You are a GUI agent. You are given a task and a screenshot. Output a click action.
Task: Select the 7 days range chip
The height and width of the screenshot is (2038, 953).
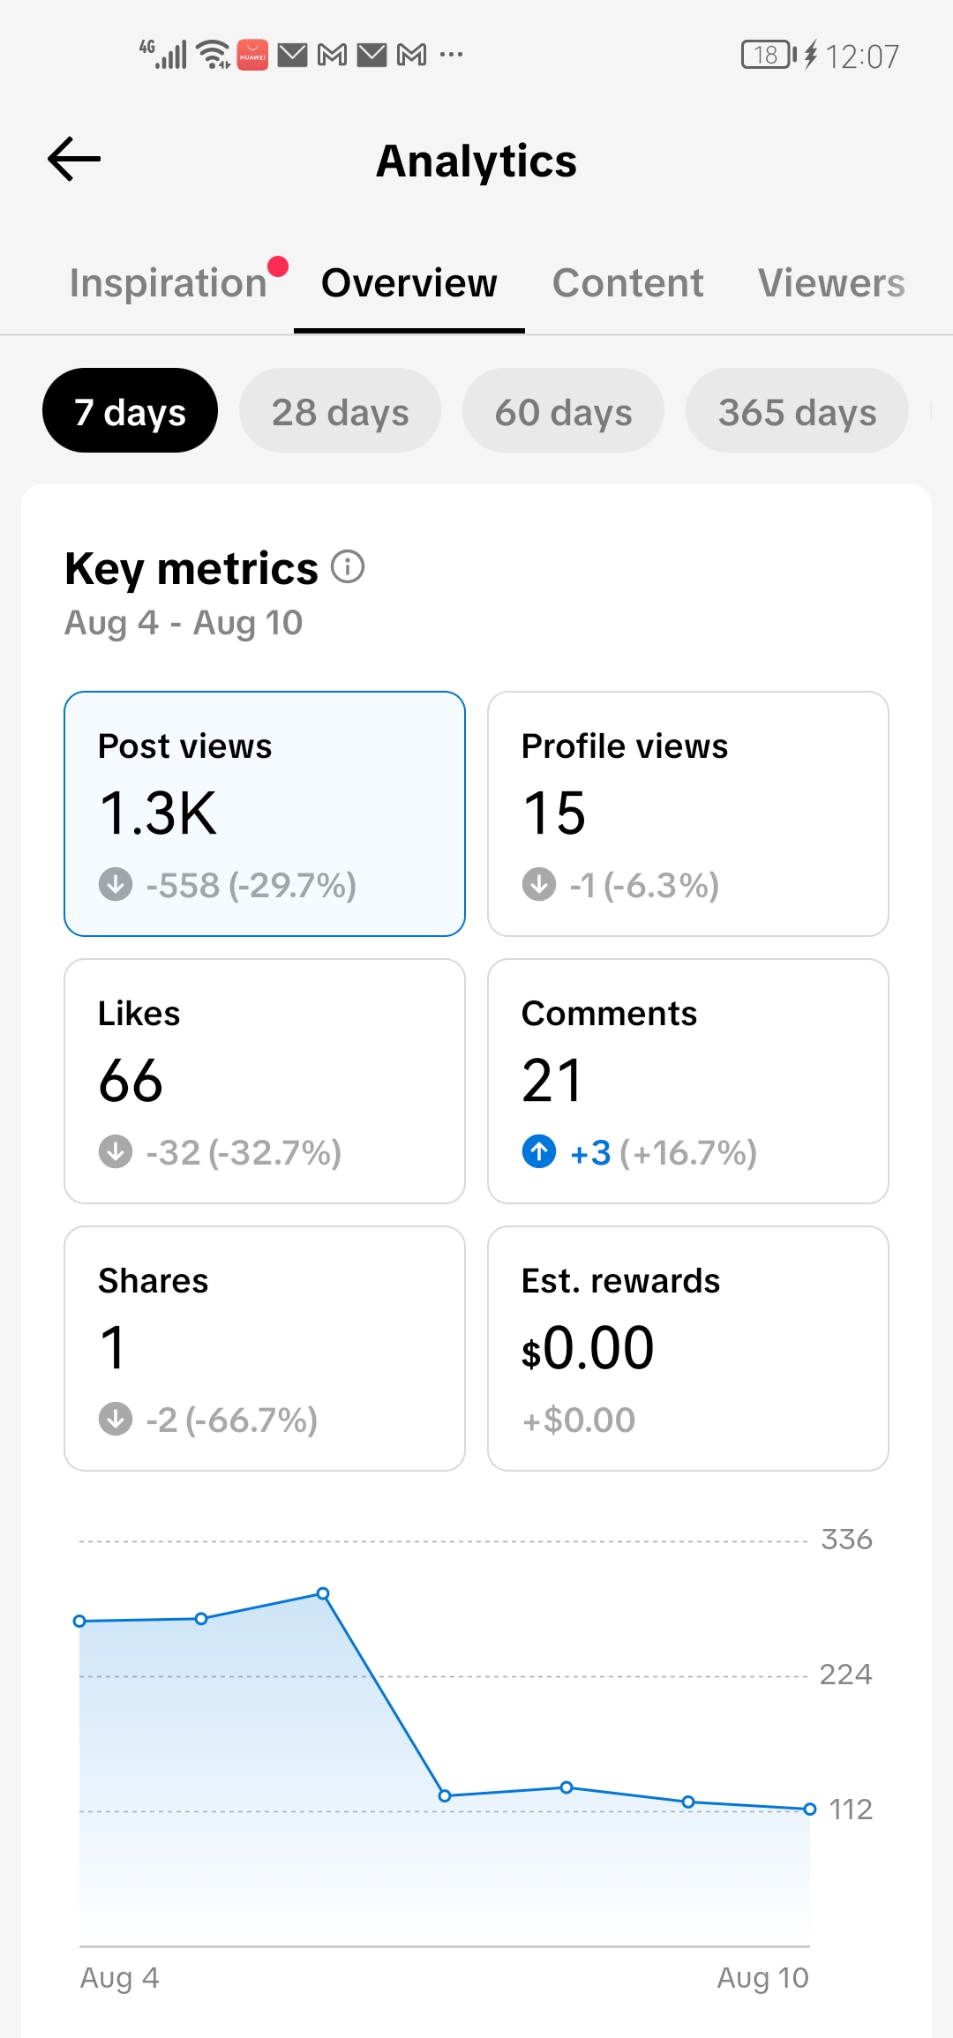[x=131, y=411]
